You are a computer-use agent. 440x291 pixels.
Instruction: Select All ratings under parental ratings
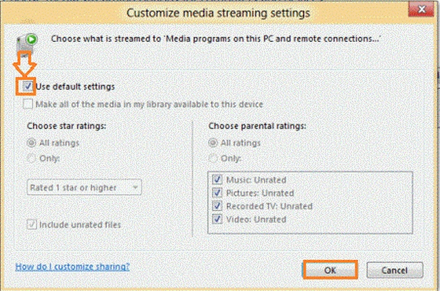coord(213,143)
